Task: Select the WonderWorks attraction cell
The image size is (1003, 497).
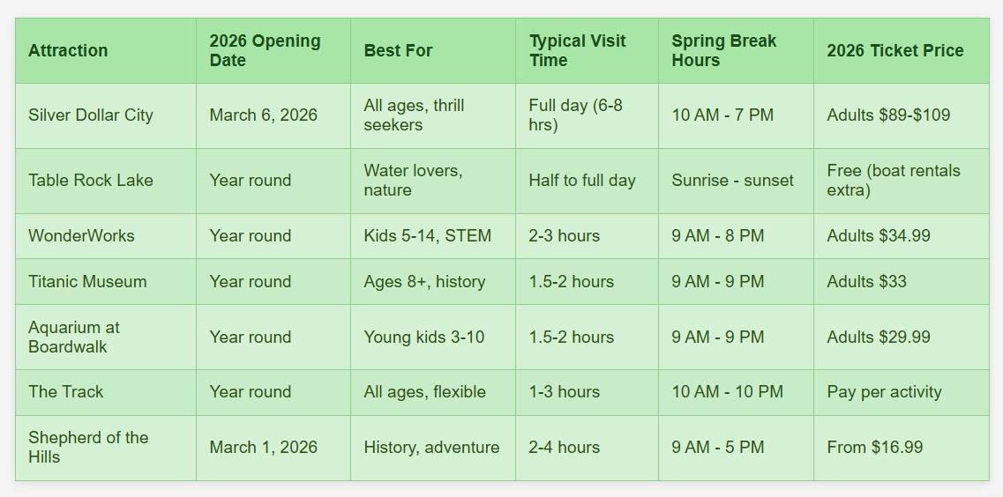Action: pos(81,235)
